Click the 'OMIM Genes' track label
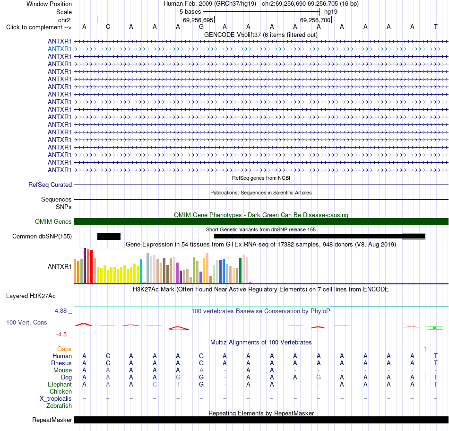The width and height of the screenshot is (449, 431). pos(53,221)
